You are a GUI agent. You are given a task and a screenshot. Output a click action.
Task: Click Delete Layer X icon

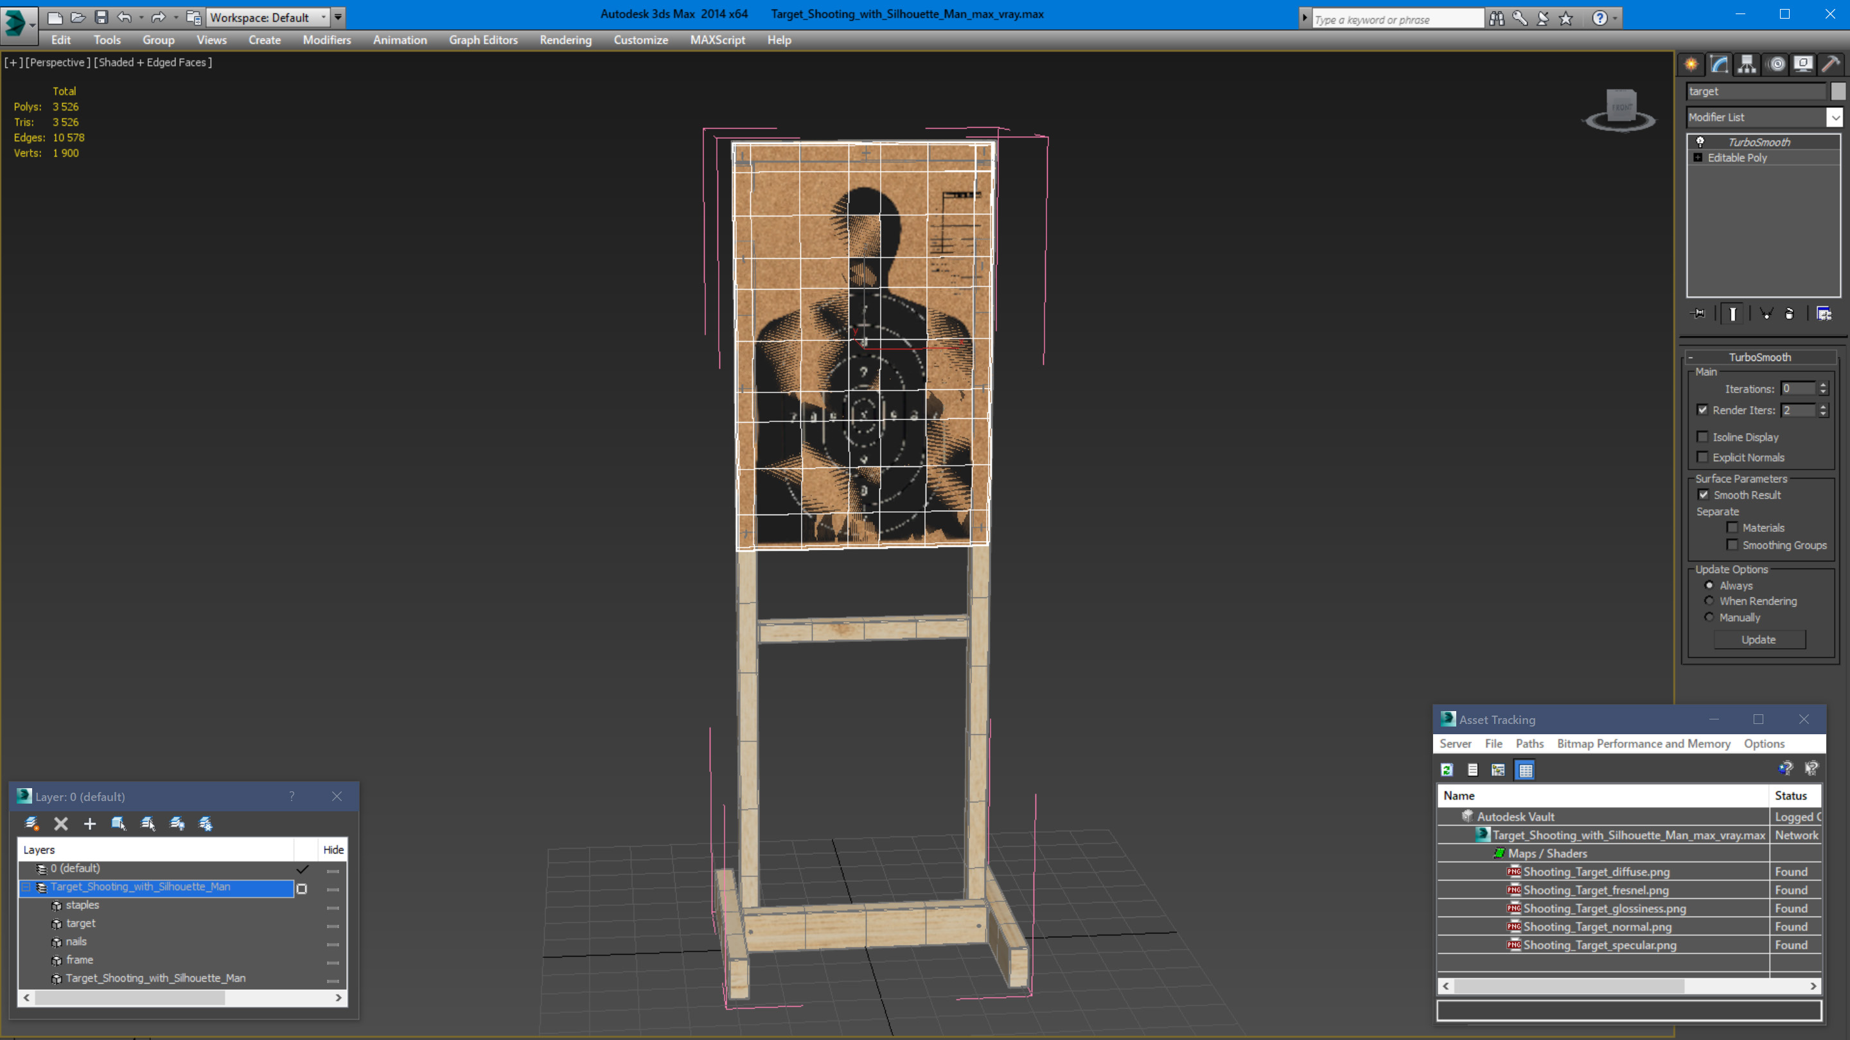(x=61, y=824)
